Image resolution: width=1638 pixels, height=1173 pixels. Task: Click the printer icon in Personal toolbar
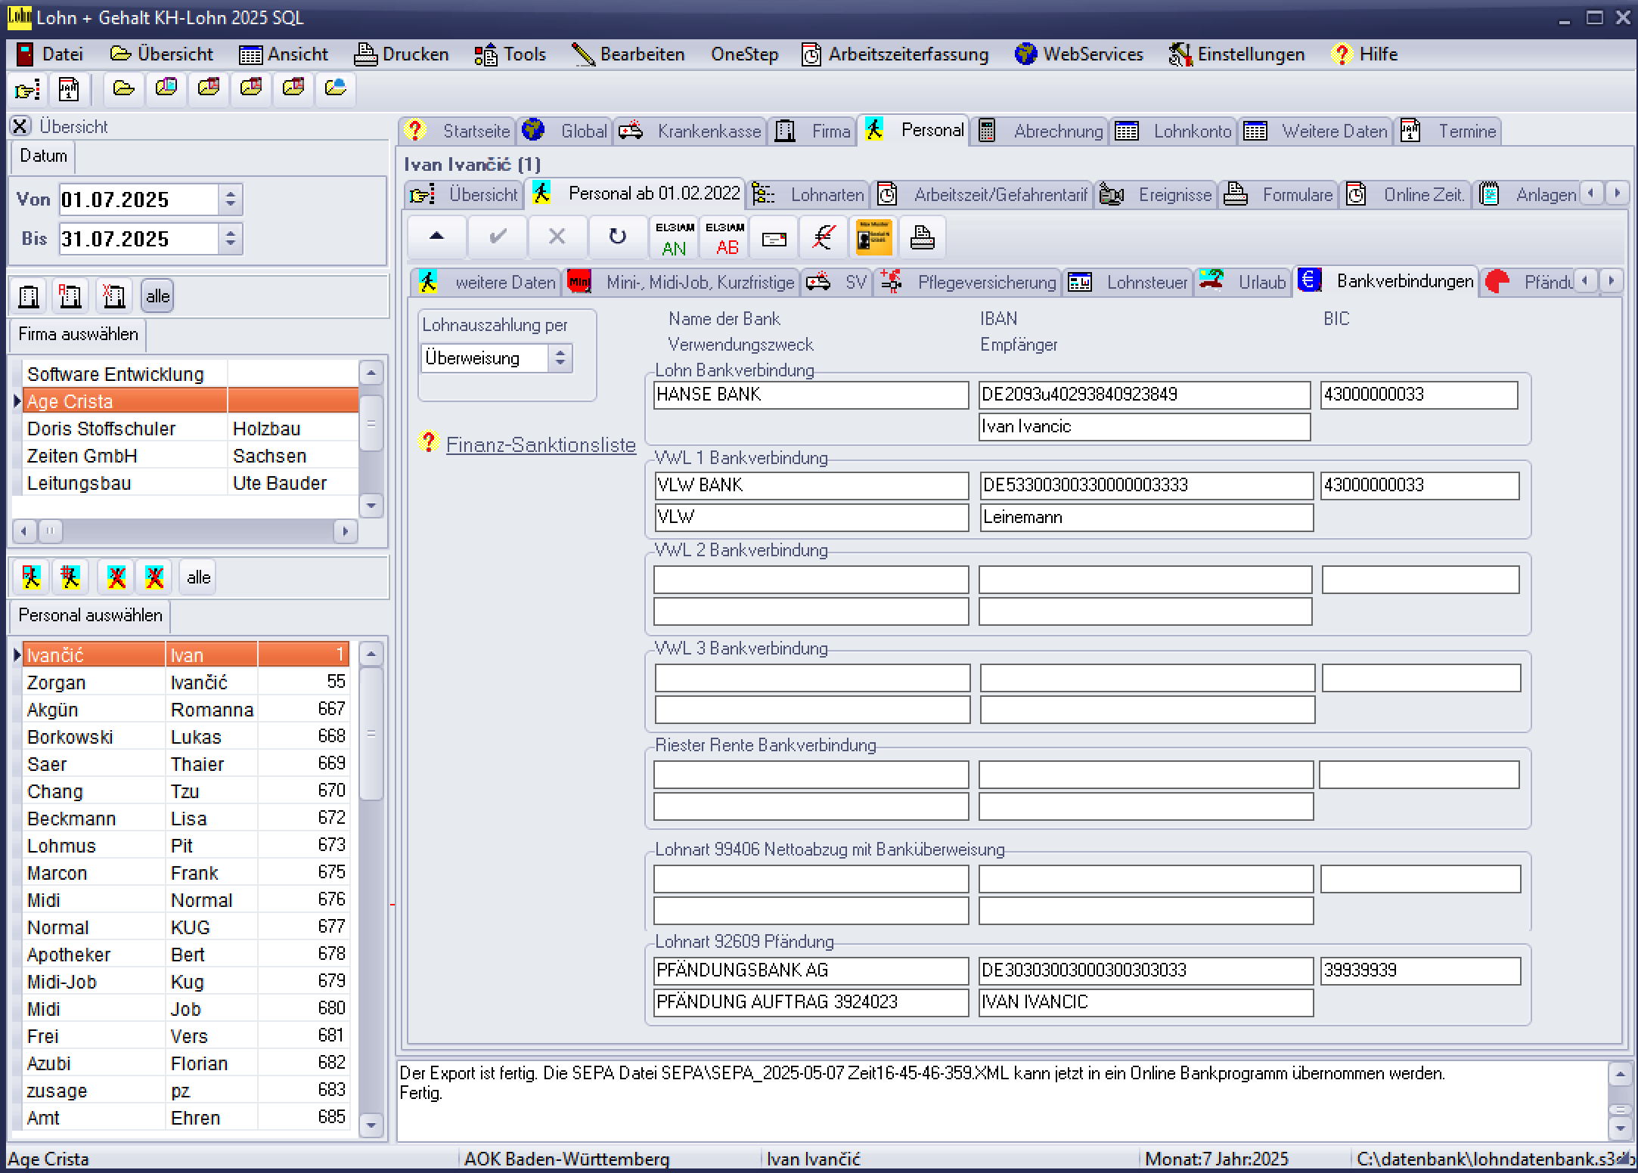pyautogui.click(x=922, y=238)
